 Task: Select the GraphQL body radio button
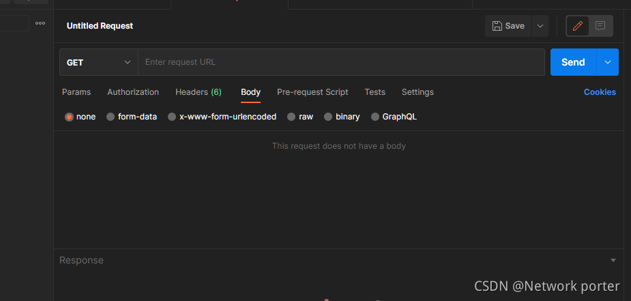coord(375,117)
